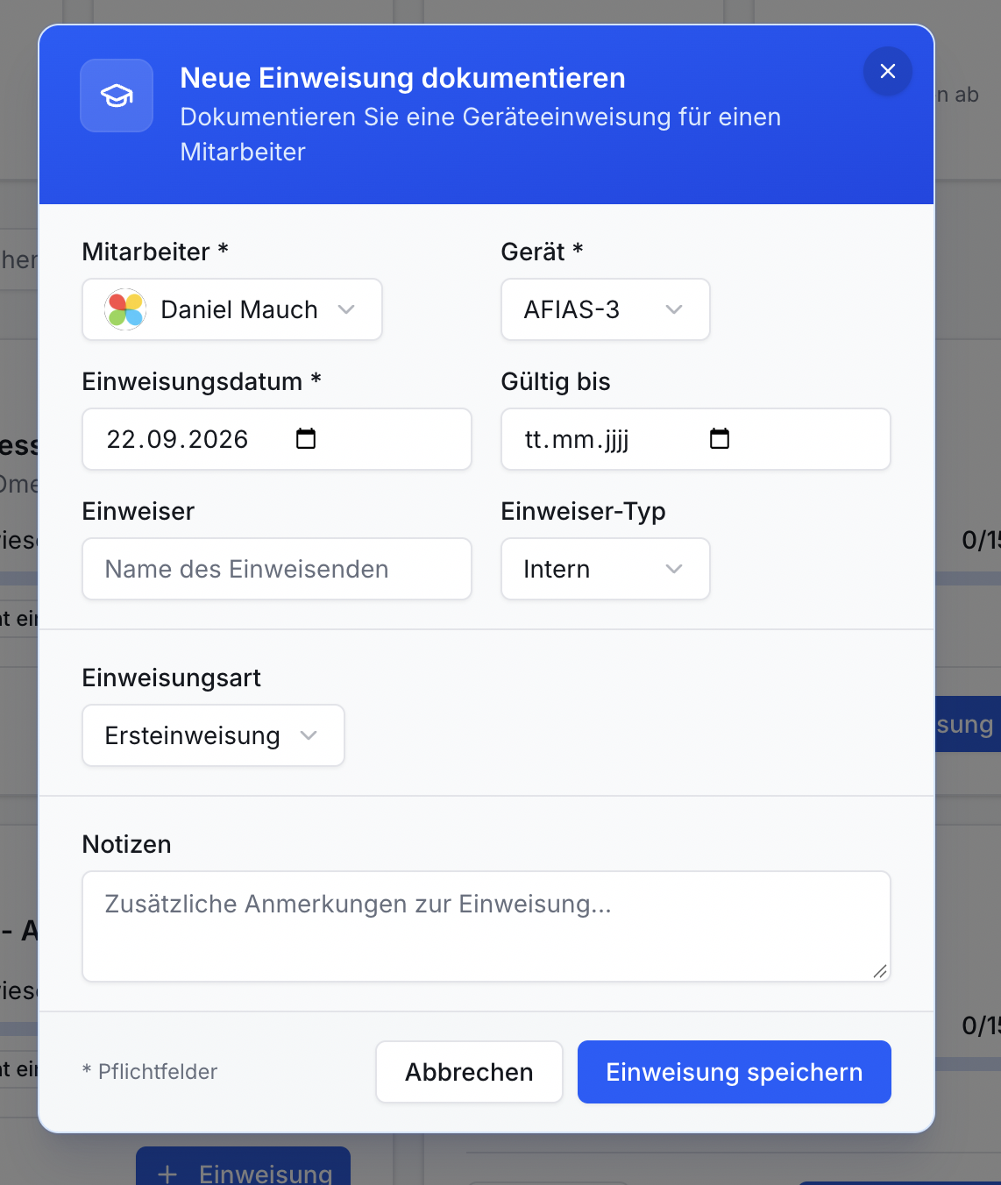
Task: Close the Neue Einweisung dialog with X
Action: (x=887, y=71)
